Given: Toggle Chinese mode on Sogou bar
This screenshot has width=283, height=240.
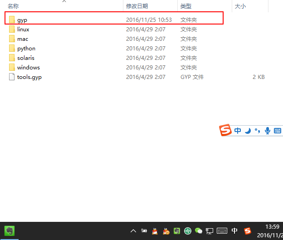Looking at the screenshot, I should click(x=238, y=130).
